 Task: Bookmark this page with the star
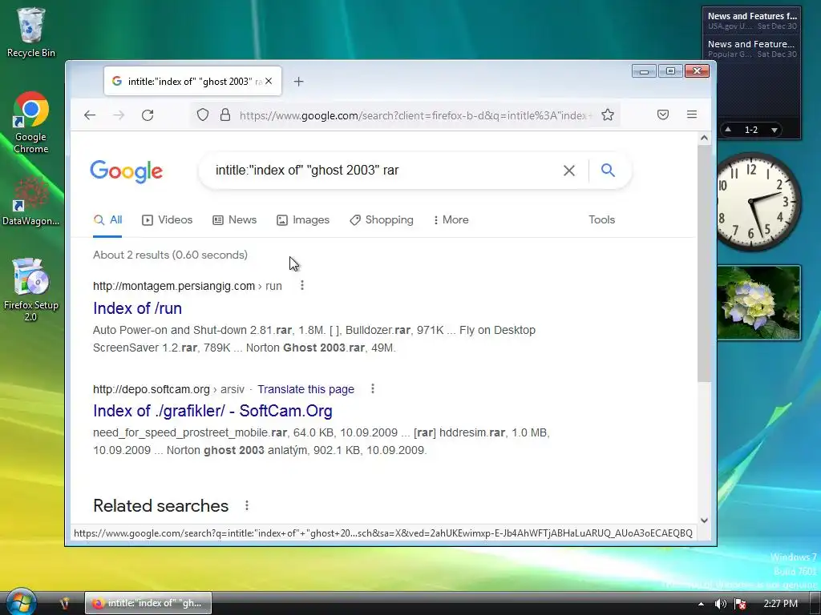point(608,115)
